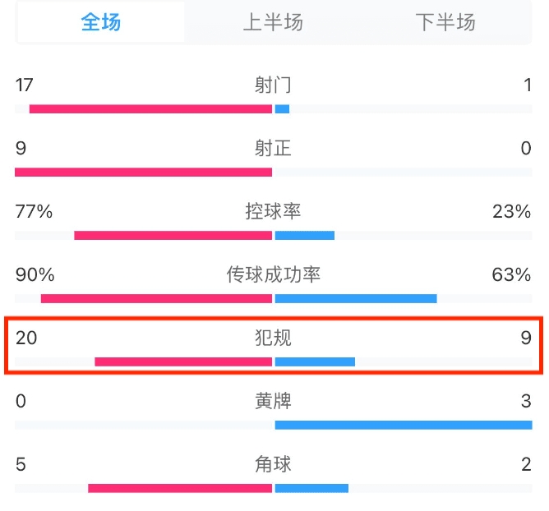
Task: Click the 黄牌 stat label
Action: (273, 401)
